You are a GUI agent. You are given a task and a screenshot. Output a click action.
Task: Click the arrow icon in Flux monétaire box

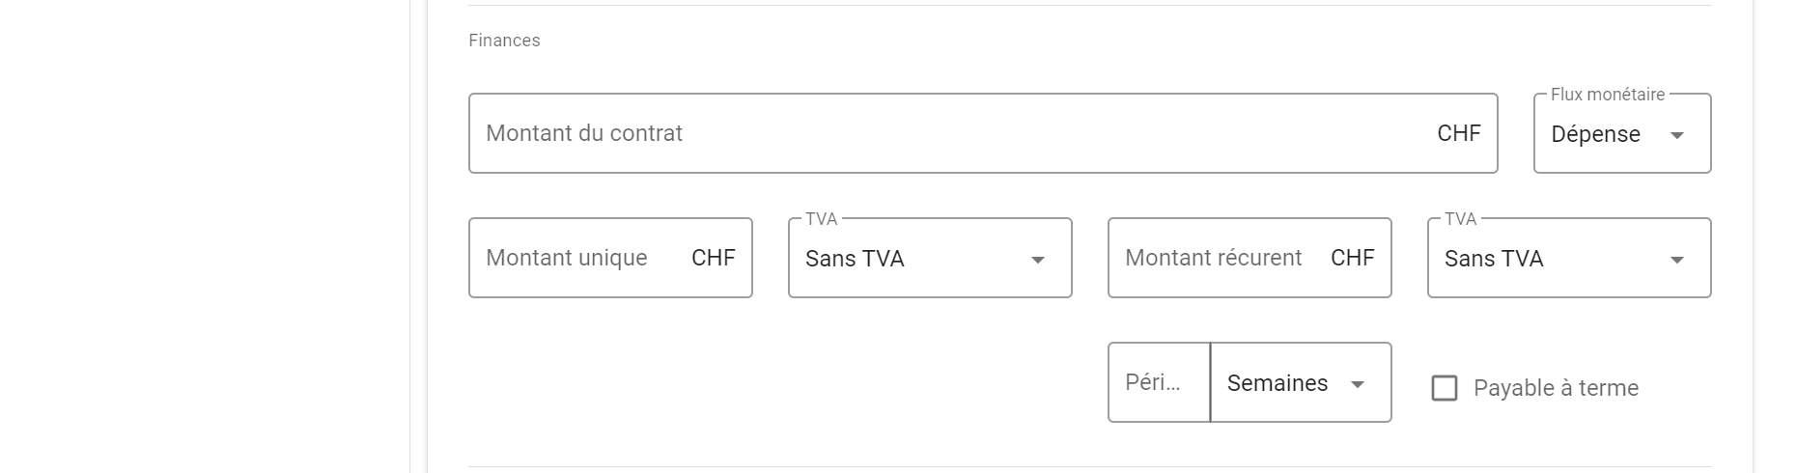1677,135
